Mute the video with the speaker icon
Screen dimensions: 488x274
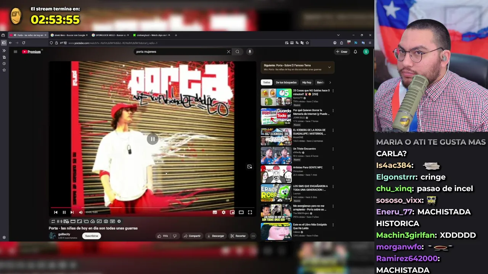coord(80,212)
